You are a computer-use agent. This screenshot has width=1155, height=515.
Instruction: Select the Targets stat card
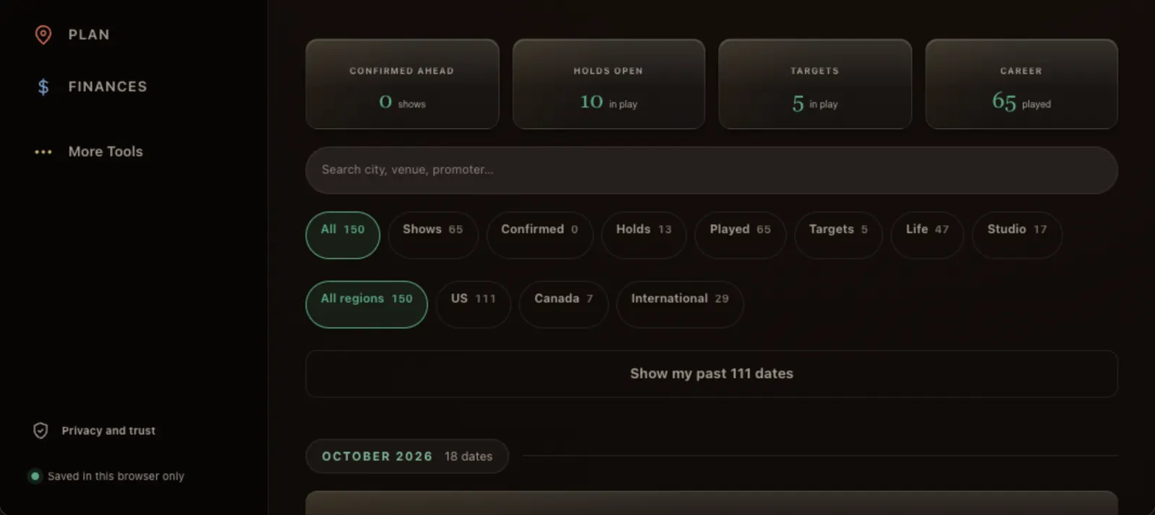[x=815, y=84]
